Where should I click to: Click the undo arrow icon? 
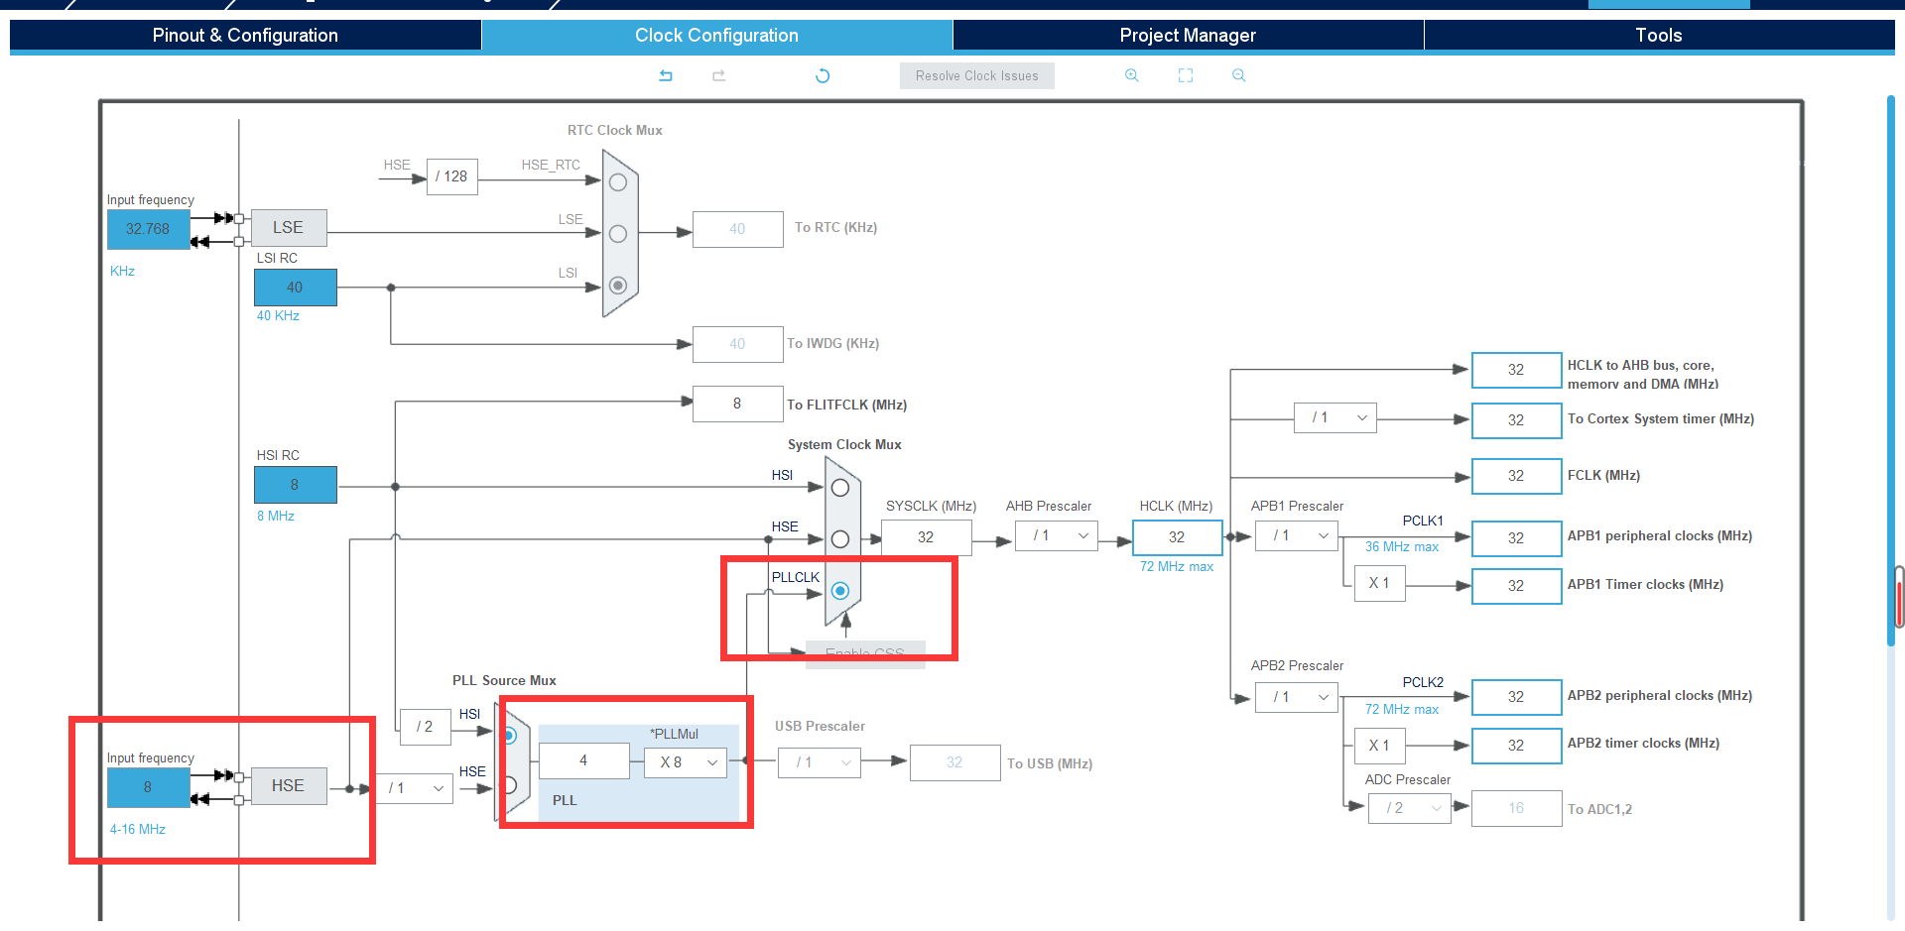pyautogui.click(x=666, y=75)
